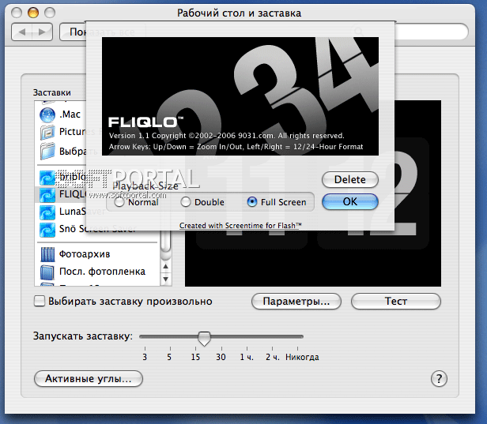Click the screensaver list scroll up arrow
This screenshot has height=424, width=487.
(166, 266)
